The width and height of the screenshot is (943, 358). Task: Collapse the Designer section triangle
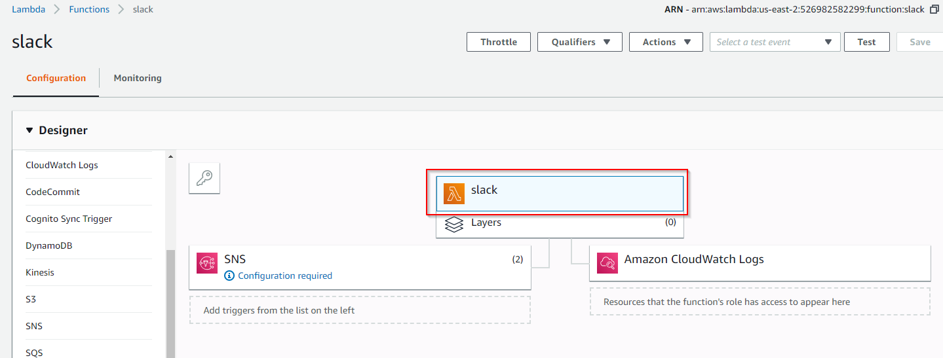pos(29,130)
